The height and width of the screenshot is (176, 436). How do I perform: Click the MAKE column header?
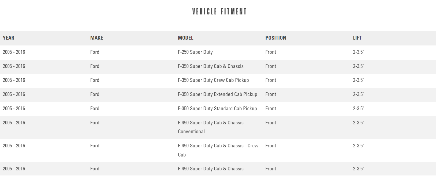pyautogui.click(x=96, y=38)
